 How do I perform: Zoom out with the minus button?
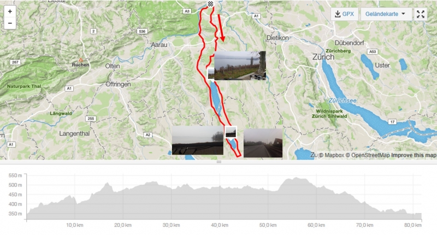click(10, 23)
